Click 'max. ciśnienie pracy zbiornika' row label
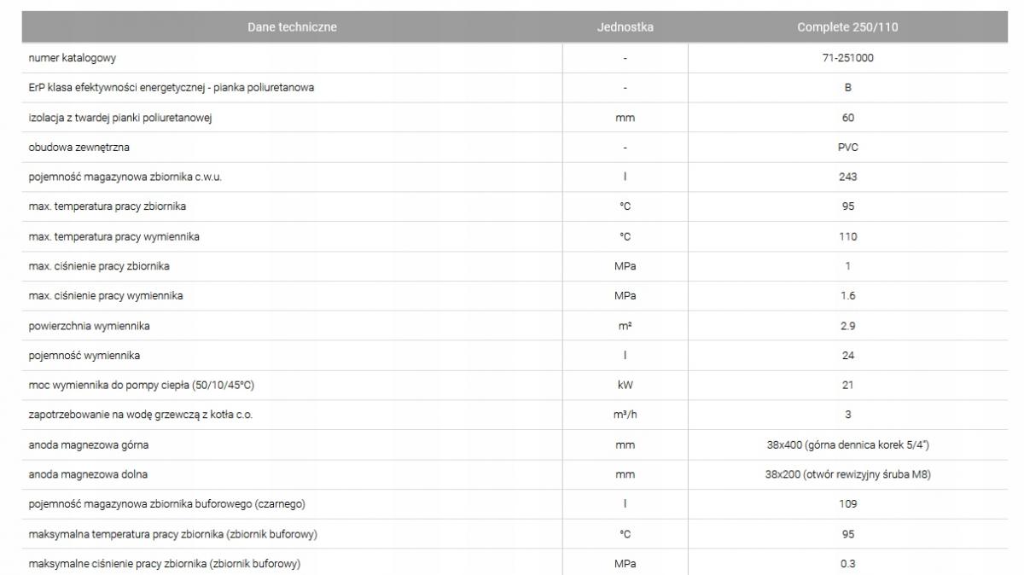This screenshot has width=1024, height=575. click(99, 266)
